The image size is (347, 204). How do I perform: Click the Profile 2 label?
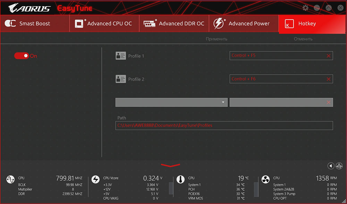point(136,79)
